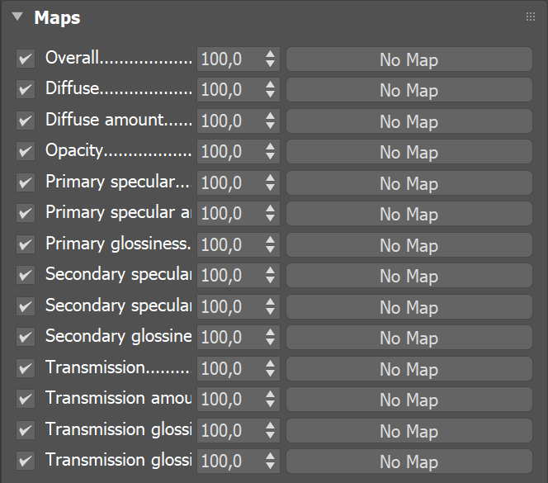Click the 'Overall' row label
The height and width of the screenshot is (483, 548).
(x=73, y=58)
